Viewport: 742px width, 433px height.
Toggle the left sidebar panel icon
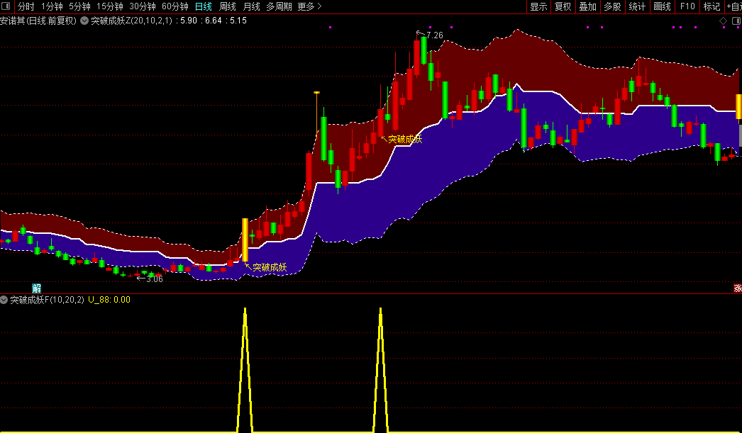click(x=6, y=6)
